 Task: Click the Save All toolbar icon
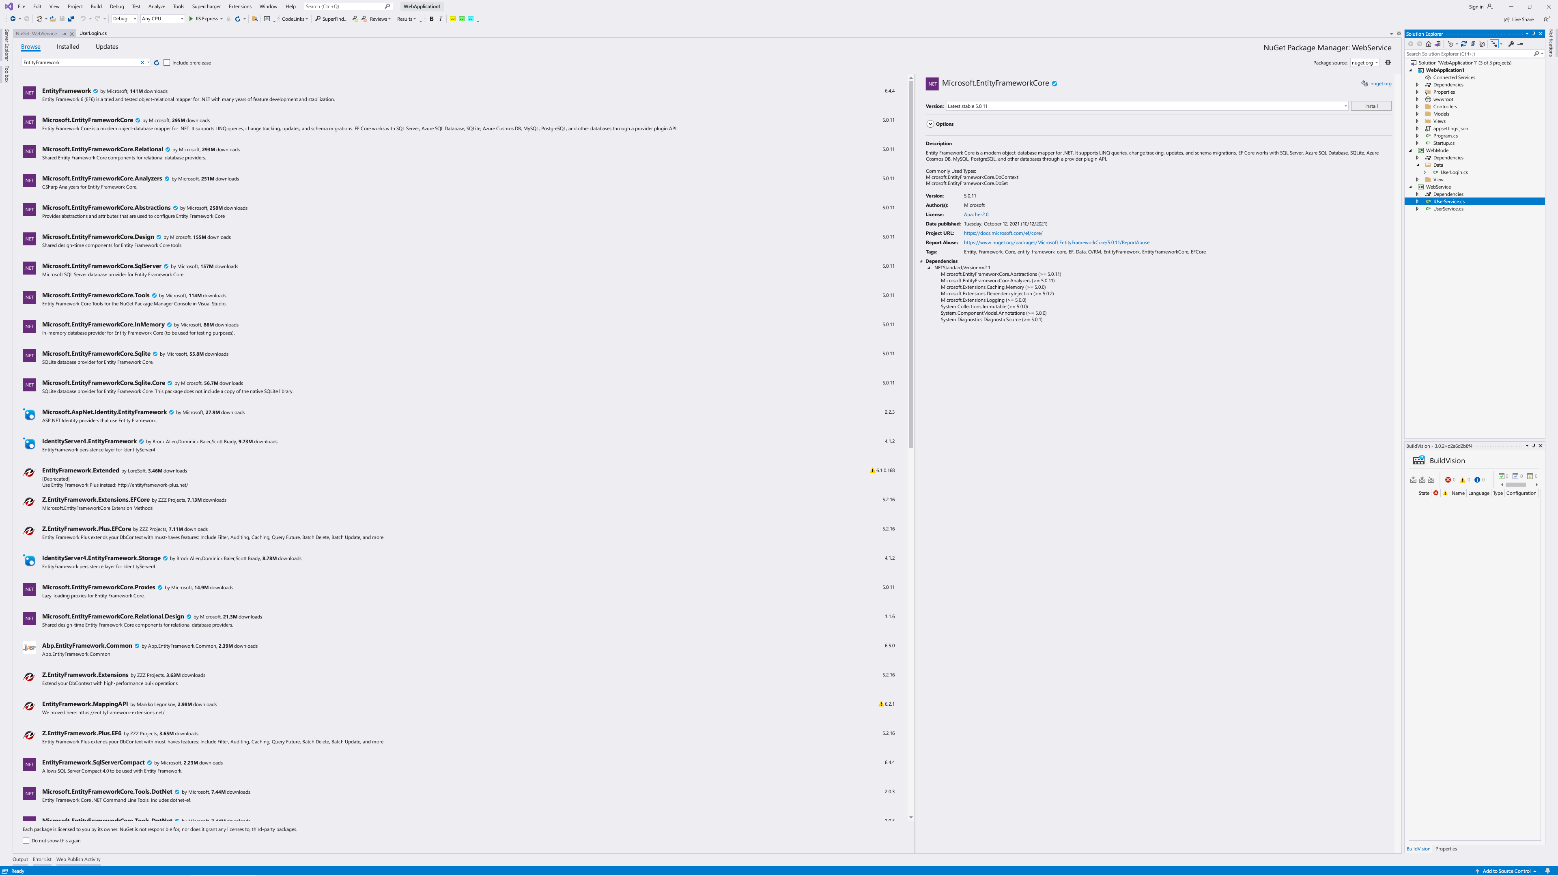pos(71,19)
